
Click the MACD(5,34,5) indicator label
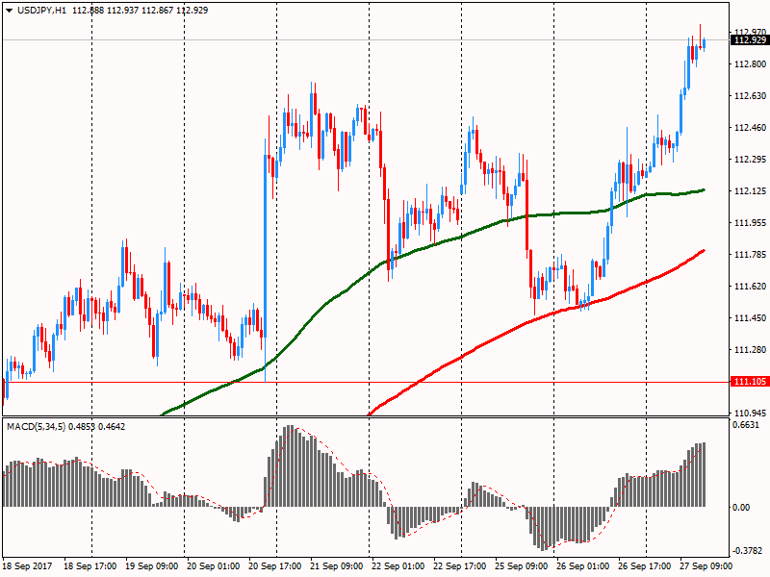[x=36, y=427]
